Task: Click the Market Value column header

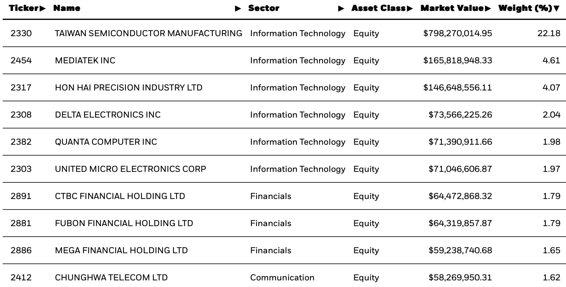Action: (x=452, y=8)
